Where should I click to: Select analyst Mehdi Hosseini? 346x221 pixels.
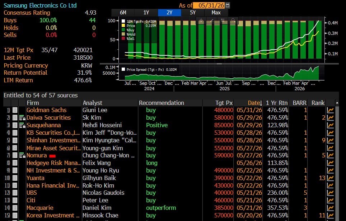point(102,125)
